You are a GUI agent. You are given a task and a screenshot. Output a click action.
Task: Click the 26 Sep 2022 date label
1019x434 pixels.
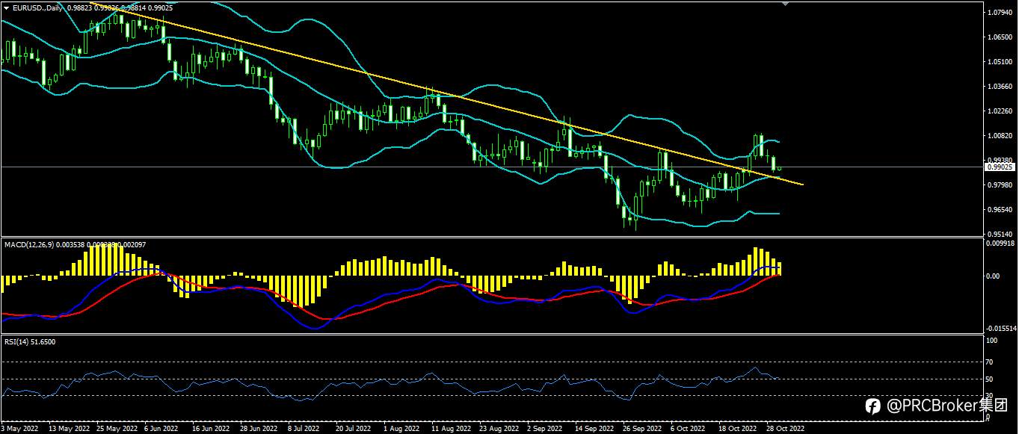(641, 429)
